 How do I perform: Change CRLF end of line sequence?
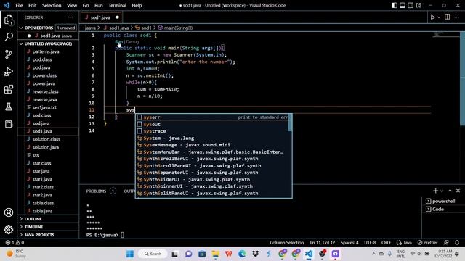point(386,242)
